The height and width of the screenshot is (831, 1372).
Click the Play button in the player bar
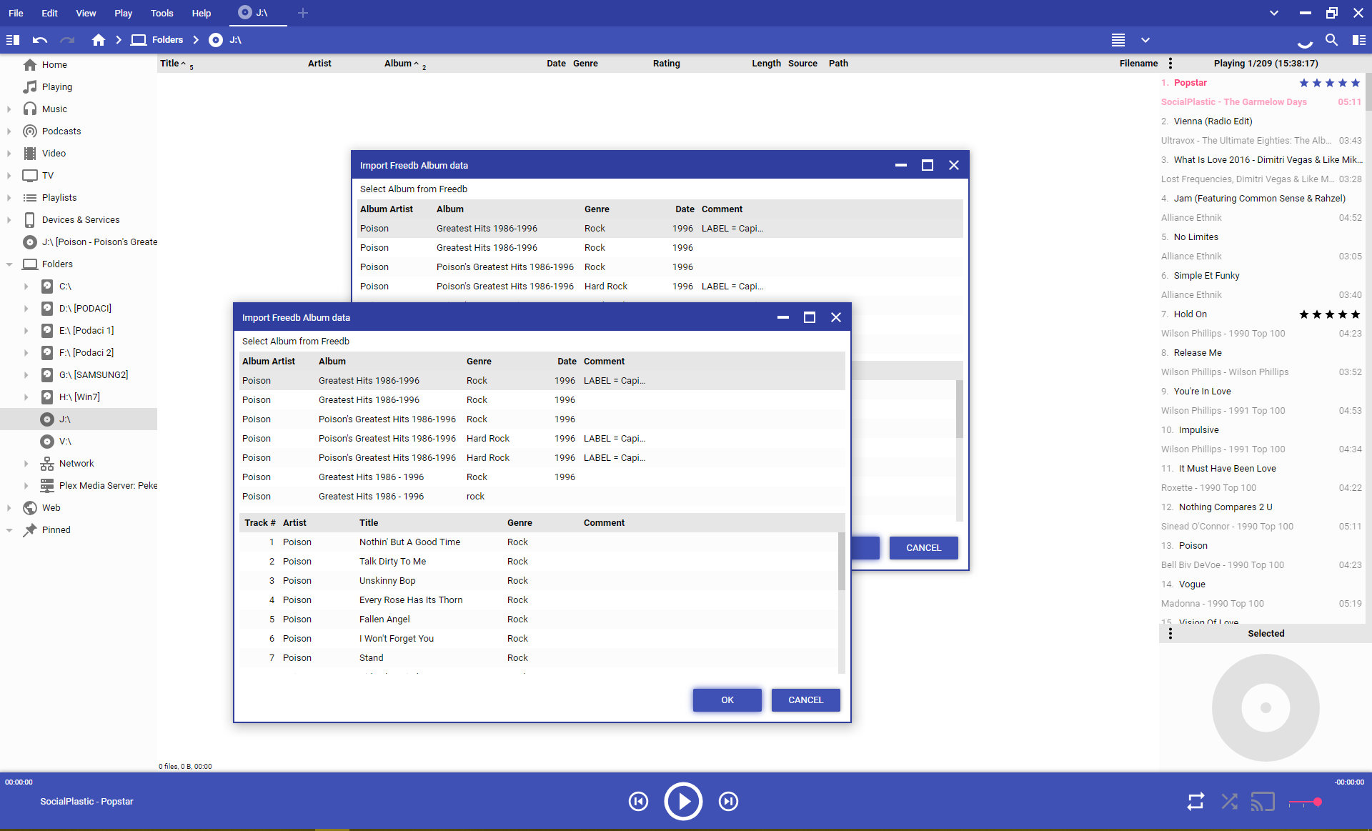[x=682, y=801]
